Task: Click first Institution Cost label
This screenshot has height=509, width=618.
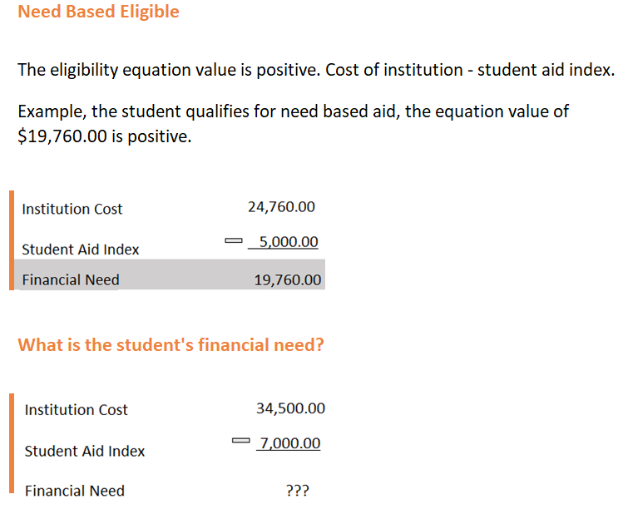Action: [72, 210]
